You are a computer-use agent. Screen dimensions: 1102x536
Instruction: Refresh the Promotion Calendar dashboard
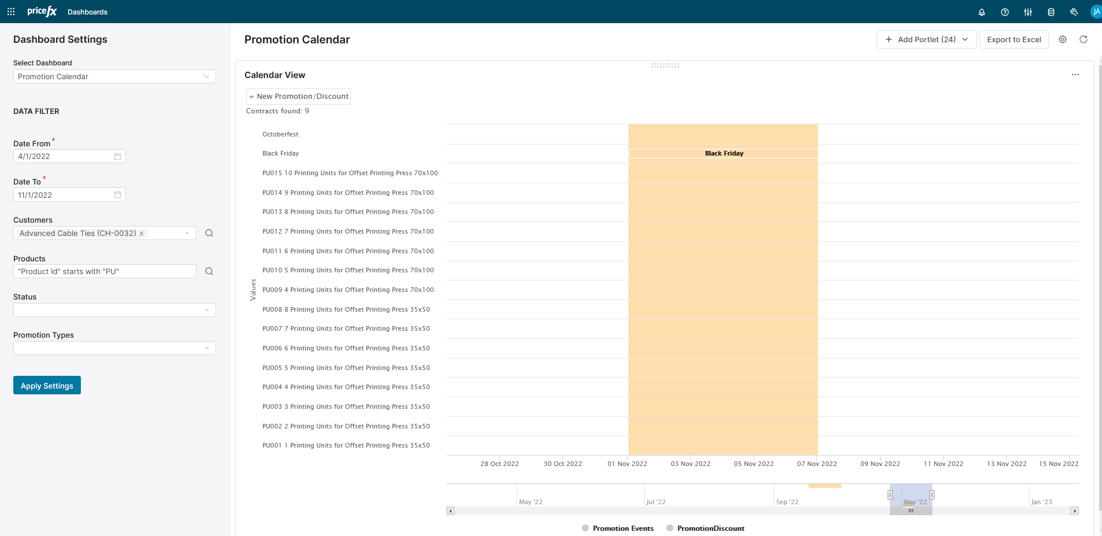1083,39
